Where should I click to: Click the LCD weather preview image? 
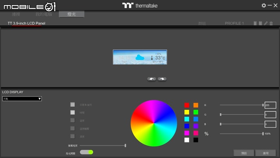click(x=140, y=57)
